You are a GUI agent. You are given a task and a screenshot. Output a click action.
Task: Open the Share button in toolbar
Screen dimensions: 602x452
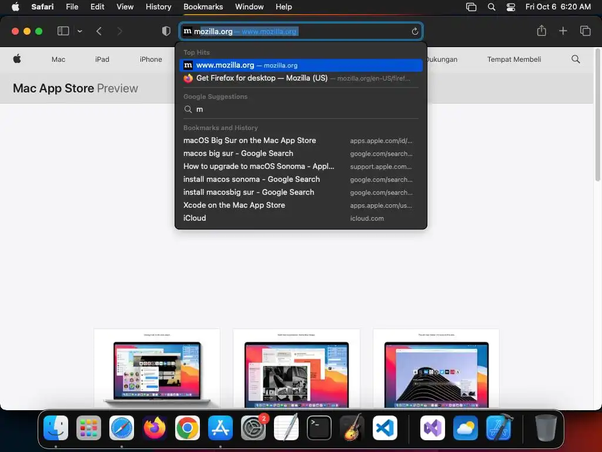click(541, 31)
